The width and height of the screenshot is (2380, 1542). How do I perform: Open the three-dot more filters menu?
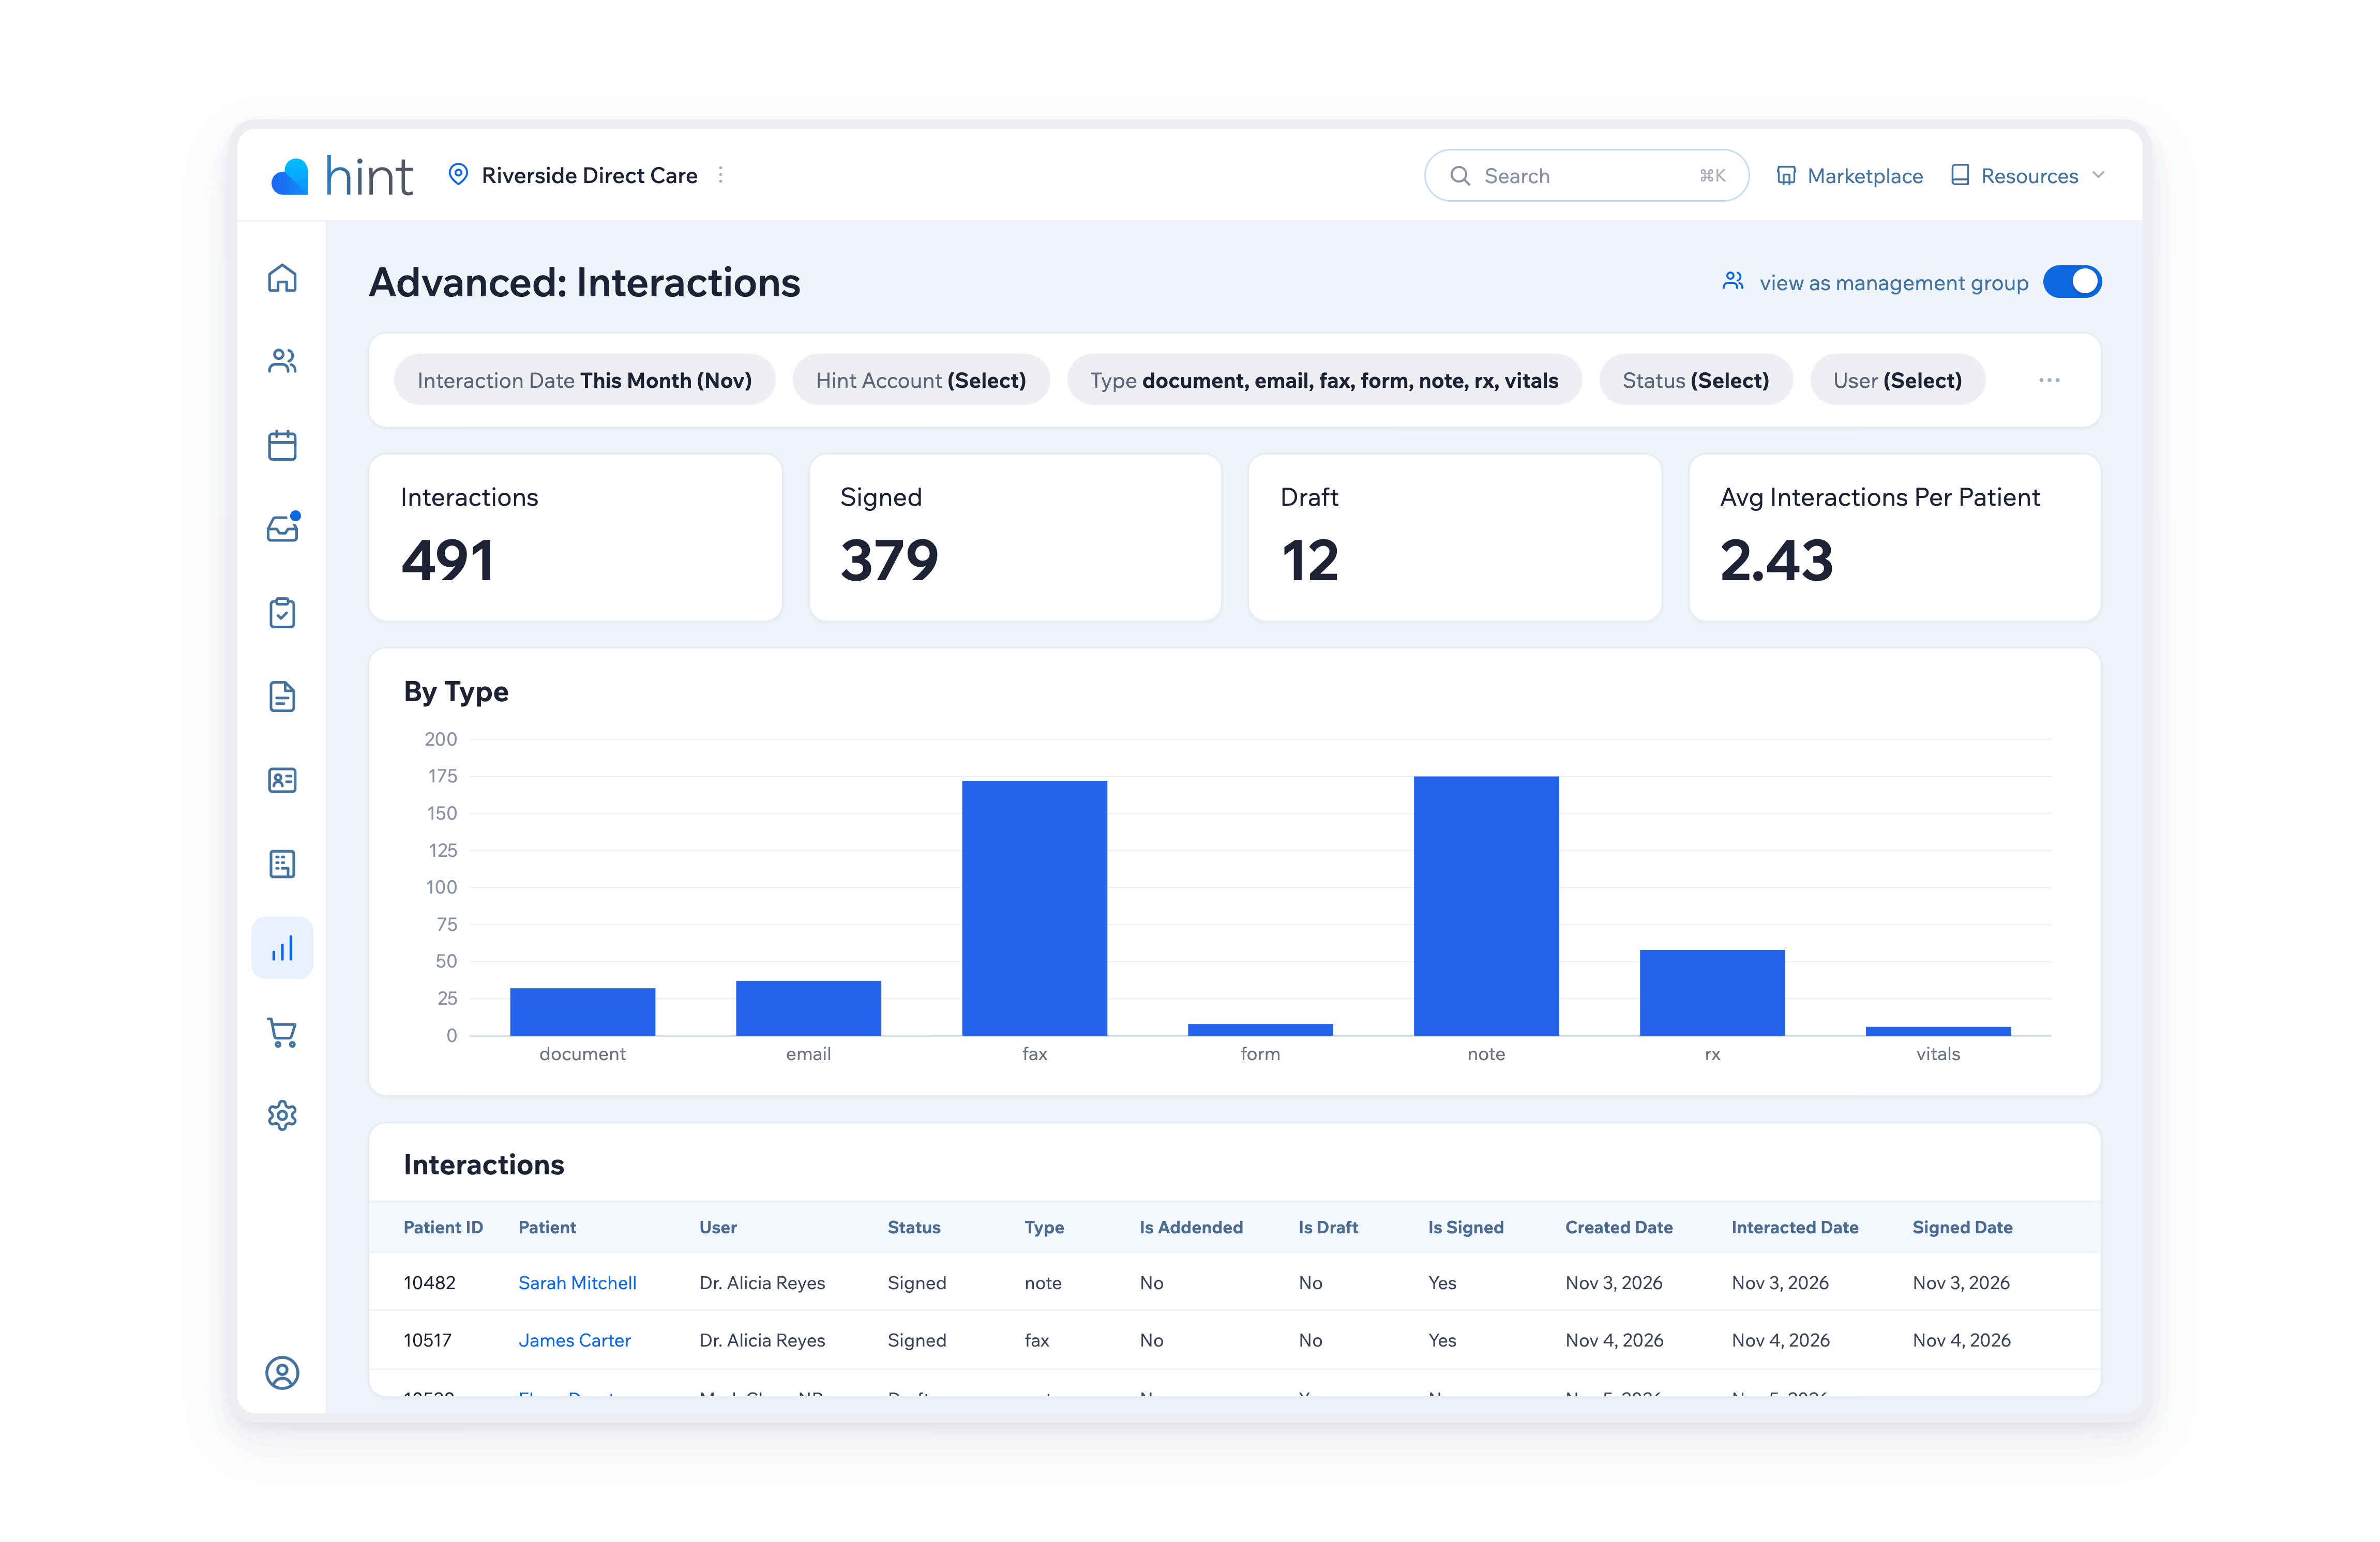(x=2049, y=380)
